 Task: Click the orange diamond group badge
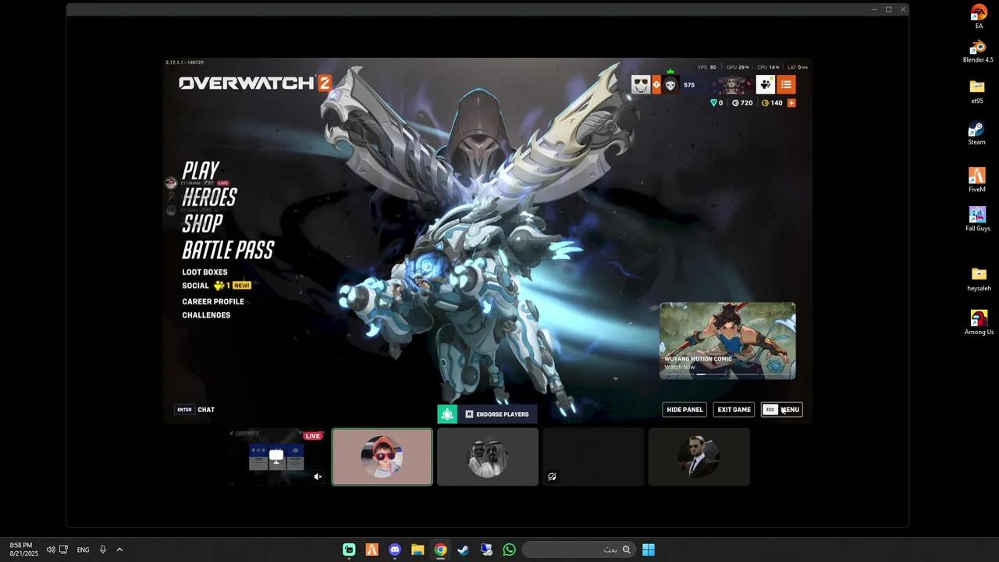(x=656, y=85)
